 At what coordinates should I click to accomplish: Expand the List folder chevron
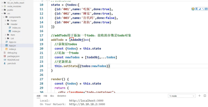[x=5, y=38]
